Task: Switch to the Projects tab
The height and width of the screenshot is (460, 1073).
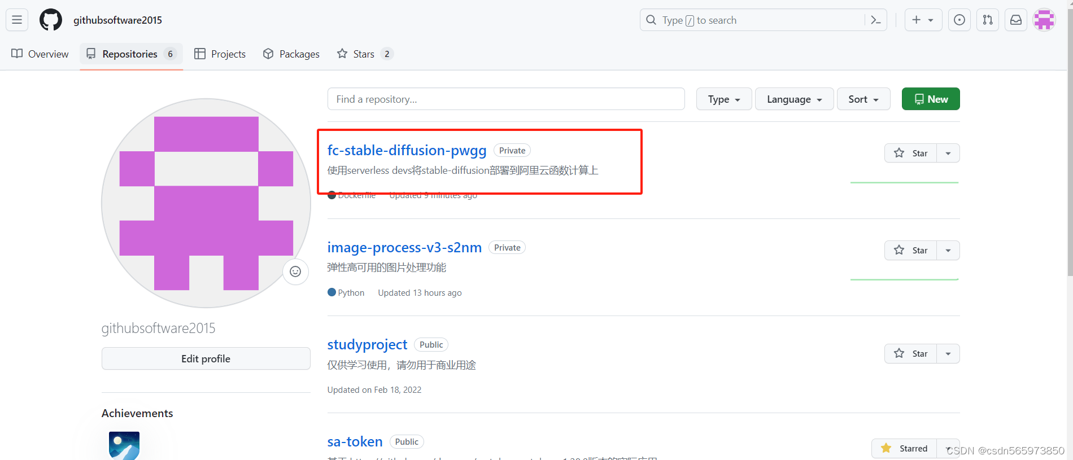Action: point(220,54)
